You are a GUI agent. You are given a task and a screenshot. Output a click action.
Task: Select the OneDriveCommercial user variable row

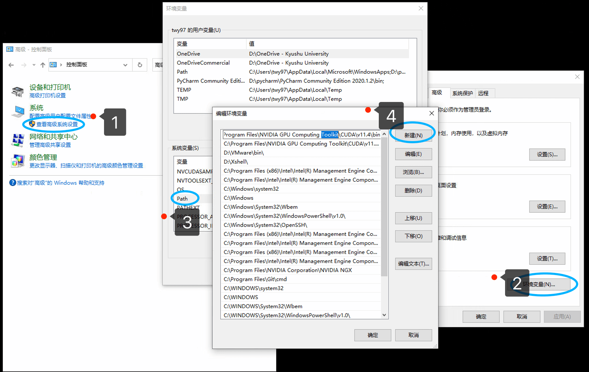pos(291,63)
